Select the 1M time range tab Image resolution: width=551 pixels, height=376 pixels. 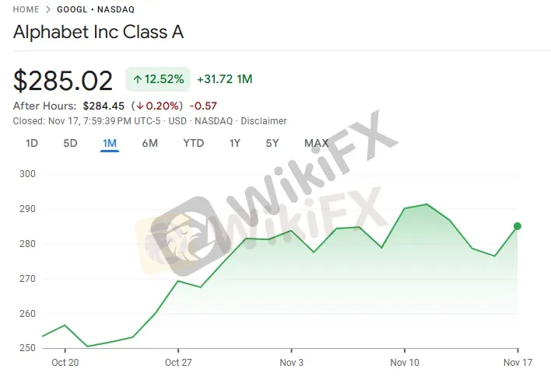pyautogui.click(x=110, y=143)
